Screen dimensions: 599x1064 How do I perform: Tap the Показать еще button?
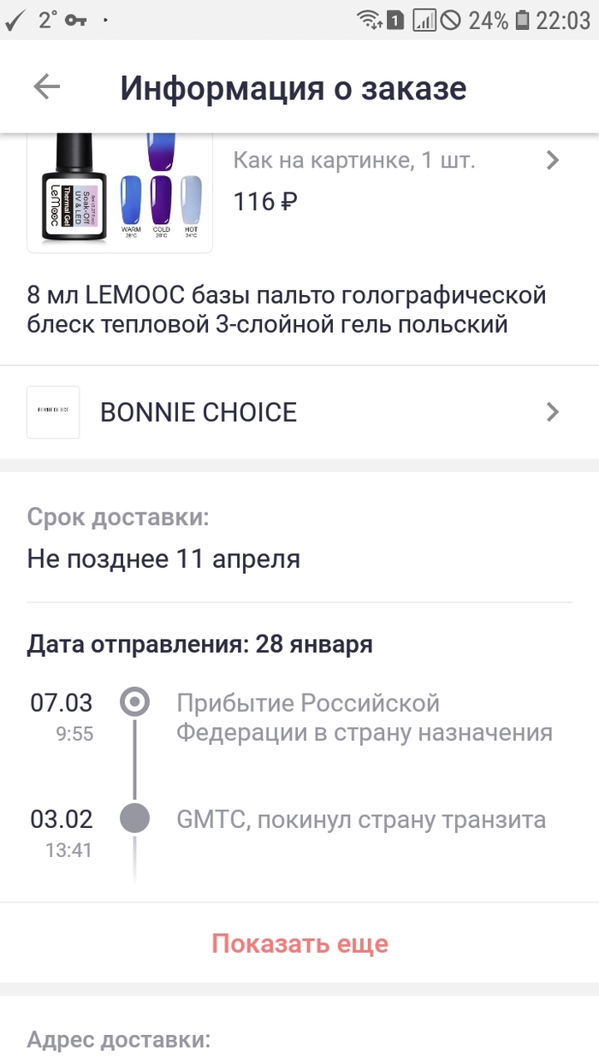point(299,943)
